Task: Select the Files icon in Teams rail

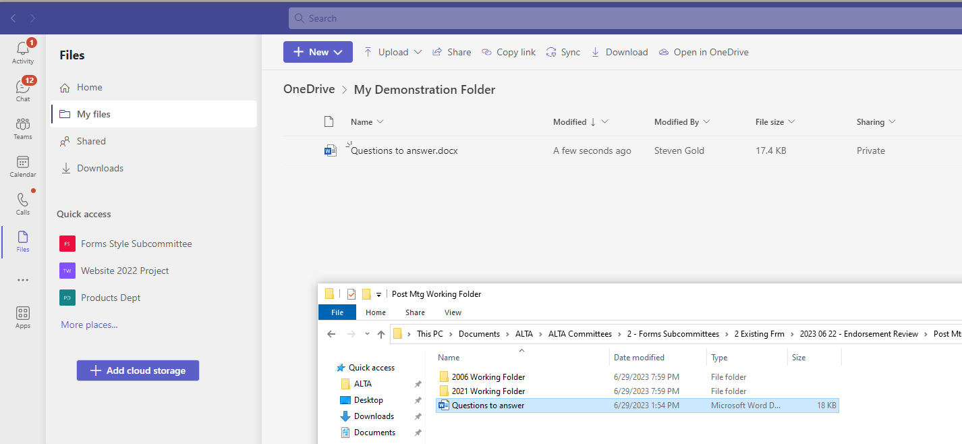Action: [23, 237]
